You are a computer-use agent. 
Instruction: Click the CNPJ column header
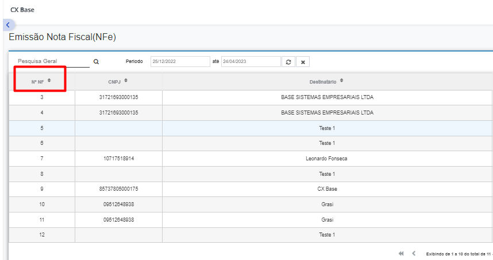[118, 82]
